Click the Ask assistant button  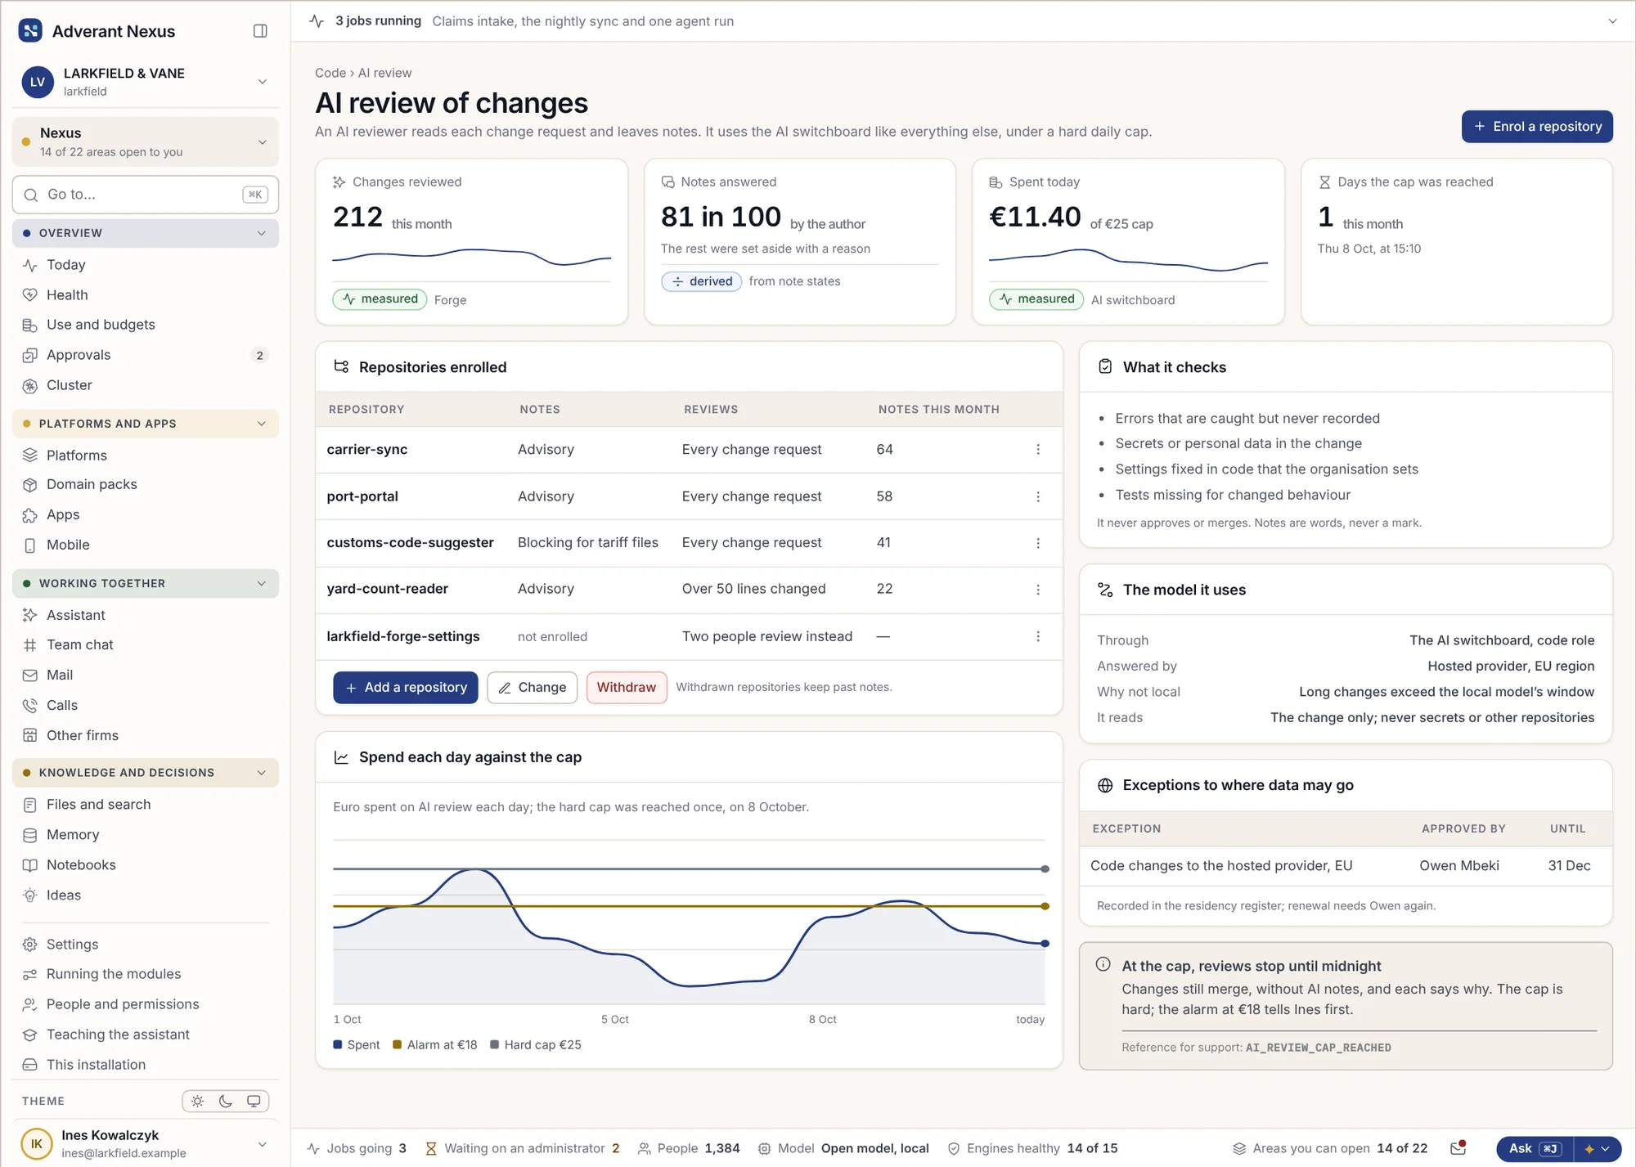pos(1535,1148)
